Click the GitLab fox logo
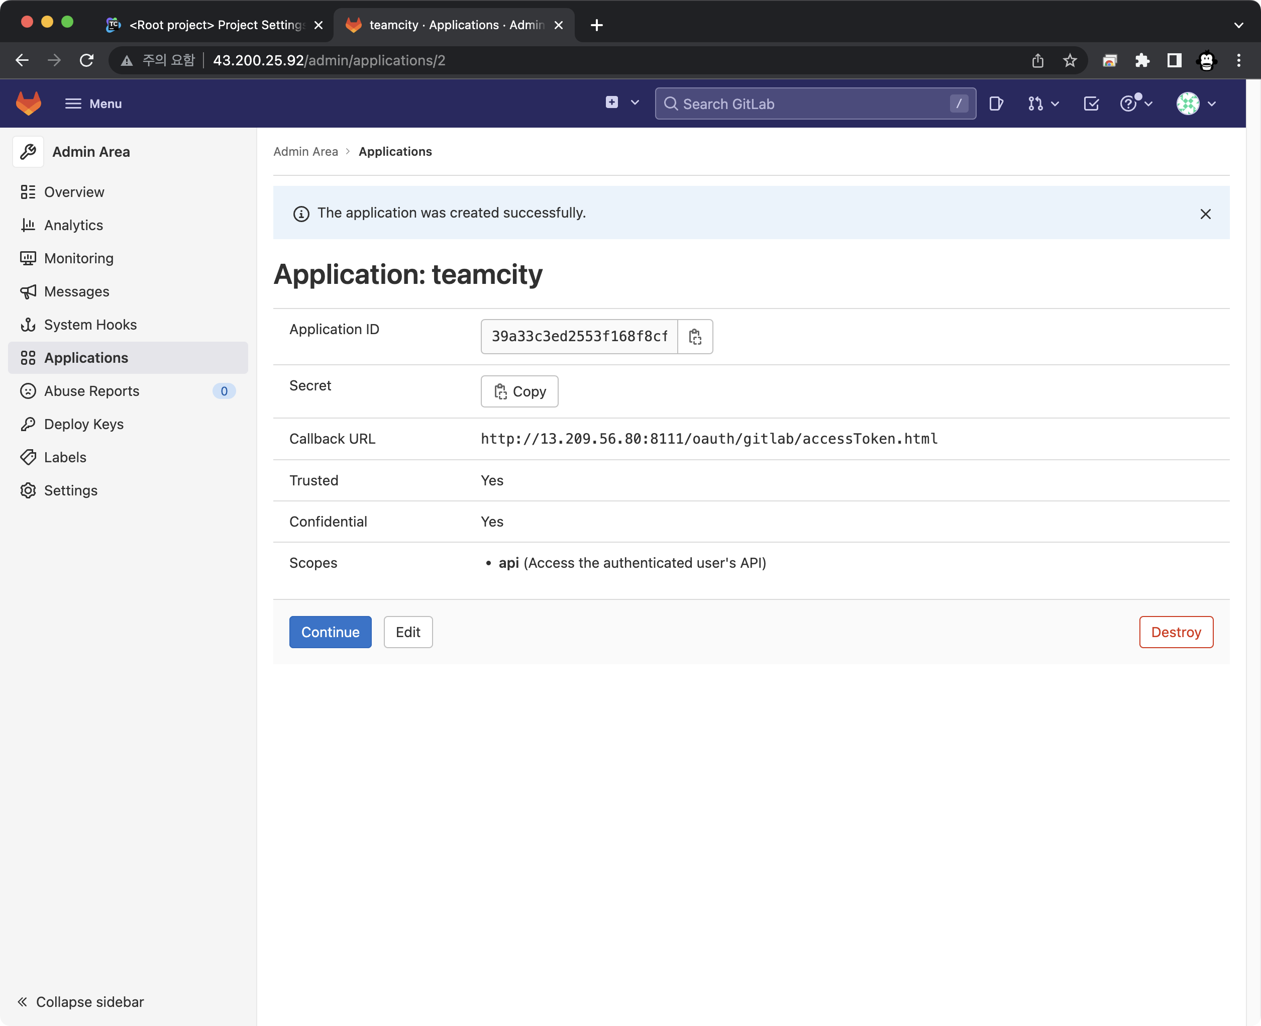Image resolution: width=1261 pixels, height=1026 pixels. 28,104
